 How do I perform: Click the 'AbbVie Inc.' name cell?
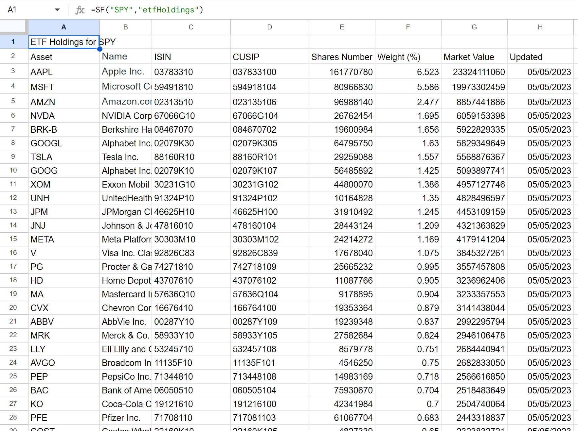(x=126, y=322)
